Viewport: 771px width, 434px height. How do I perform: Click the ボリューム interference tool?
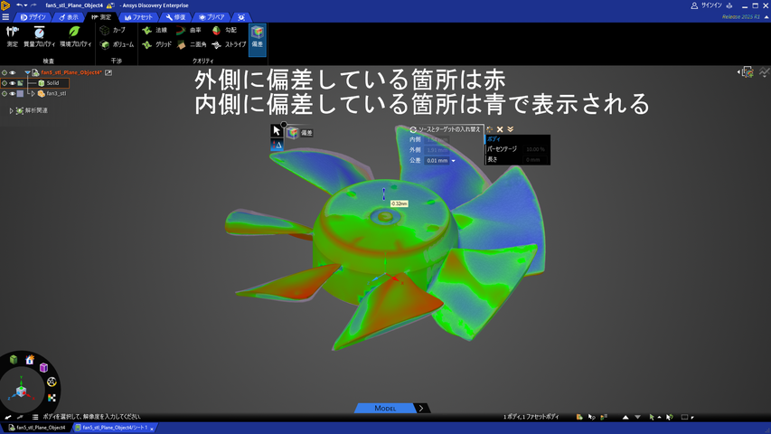[x=117, y=44]
